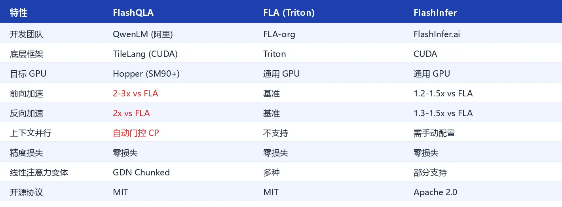This screenshot has width=562, height=207.
Task: Click the '不支持' cell
Action: (x=275, y=133)
